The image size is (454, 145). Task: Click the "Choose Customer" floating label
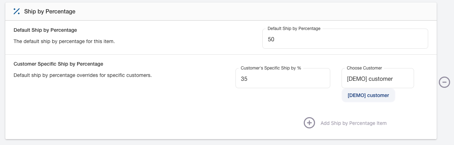364,68
